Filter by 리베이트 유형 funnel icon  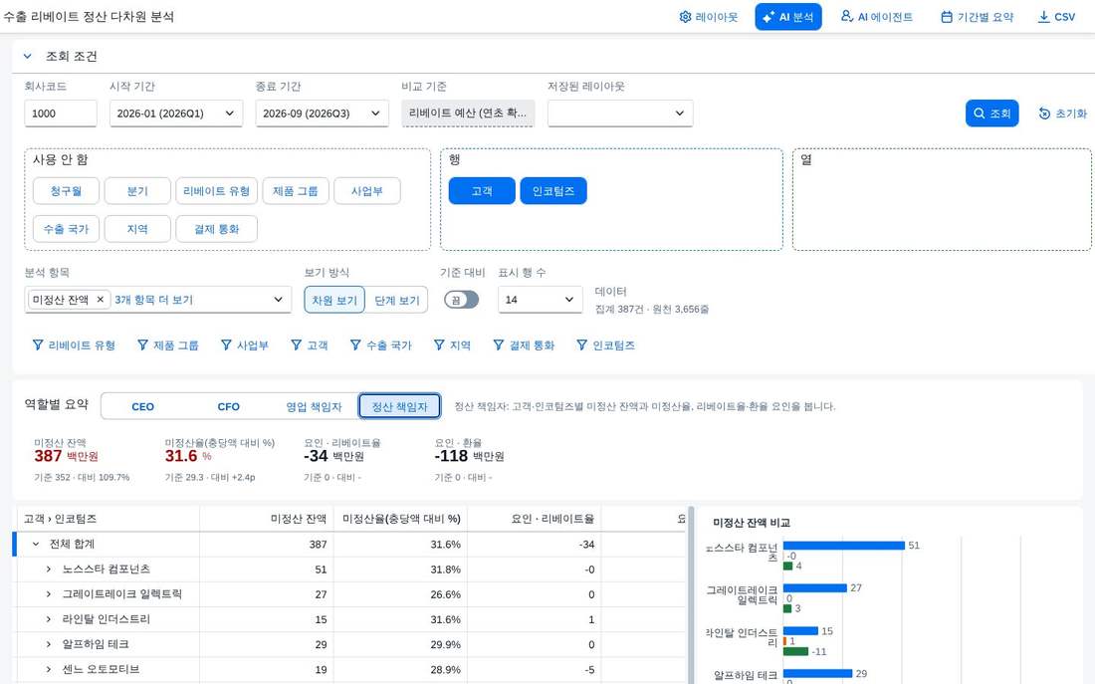click(38, 344)
